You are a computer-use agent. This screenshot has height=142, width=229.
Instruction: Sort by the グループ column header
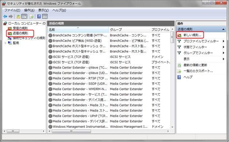point(129,29)
